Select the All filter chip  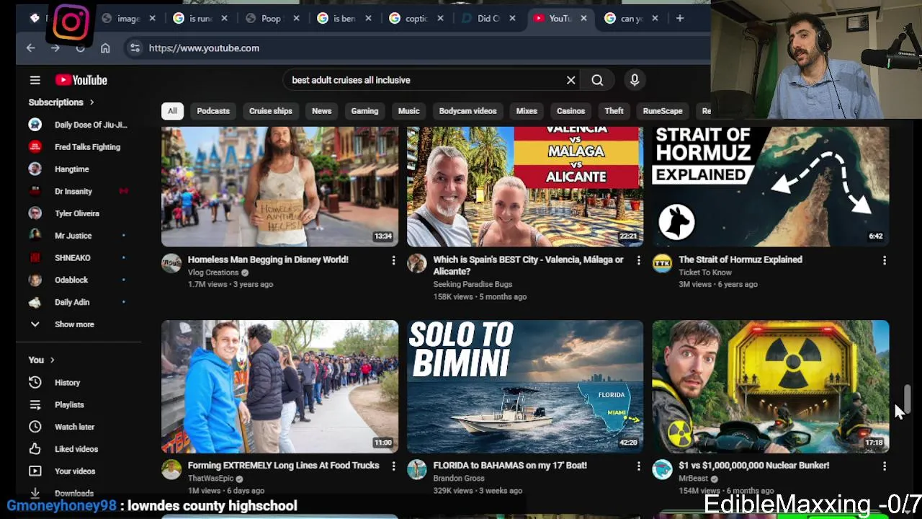(172, 111)
